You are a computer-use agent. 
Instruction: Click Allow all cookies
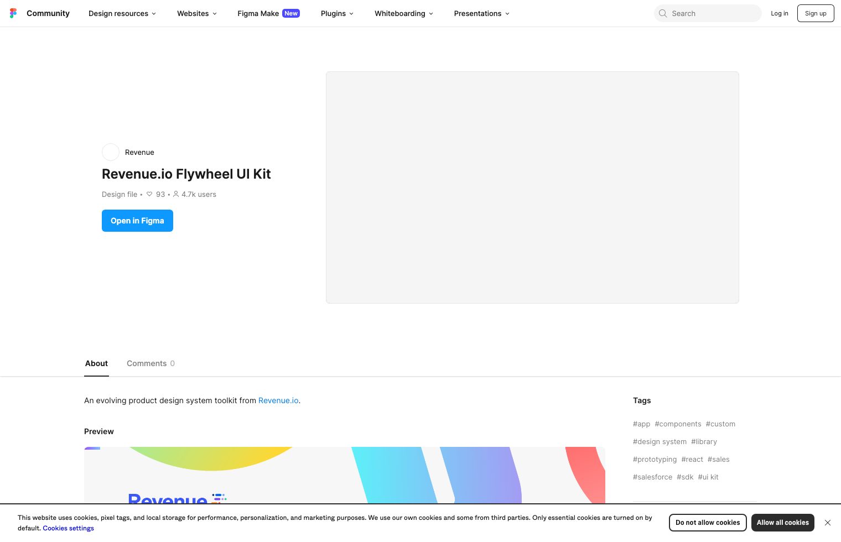[x=783, y=523]
